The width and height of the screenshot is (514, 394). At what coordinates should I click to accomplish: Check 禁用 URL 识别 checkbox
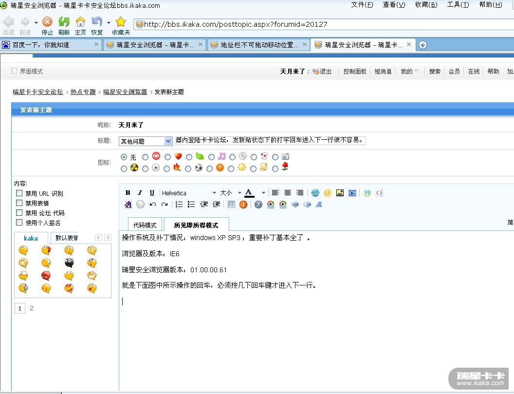pyautogui.click(x=19, y=193)
